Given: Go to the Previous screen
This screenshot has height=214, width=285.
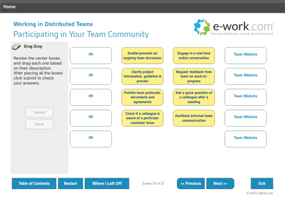Looking at the screenshot, I should click(x=191, y=184).
